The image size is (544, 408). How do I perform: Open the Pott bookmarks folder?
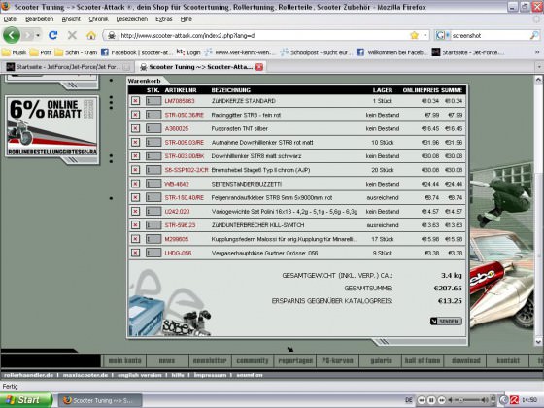[41, 52]
